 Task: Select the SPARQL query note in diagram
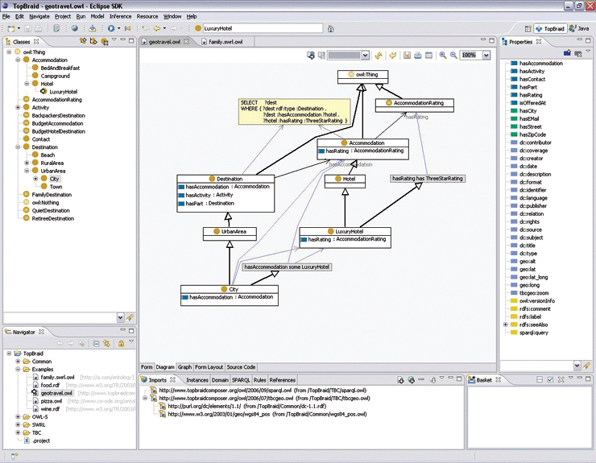(294, 112)
